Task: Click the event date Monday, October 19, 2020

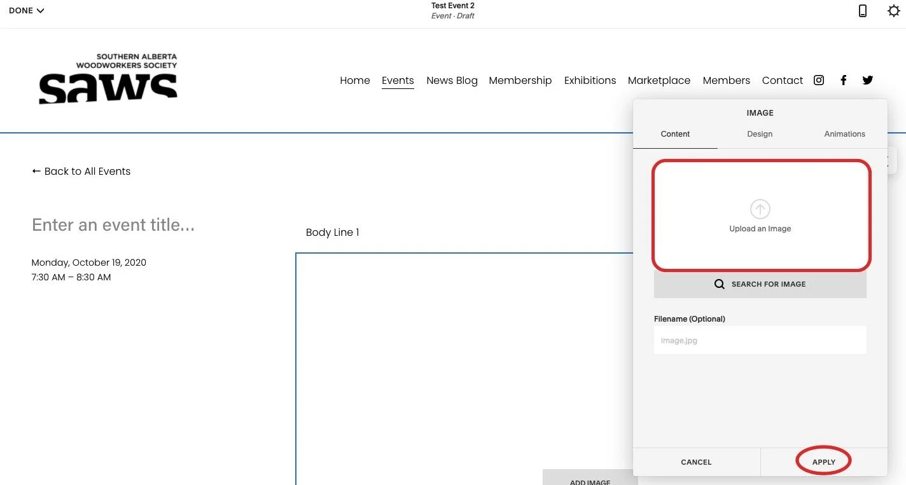Action: point(89,263)
